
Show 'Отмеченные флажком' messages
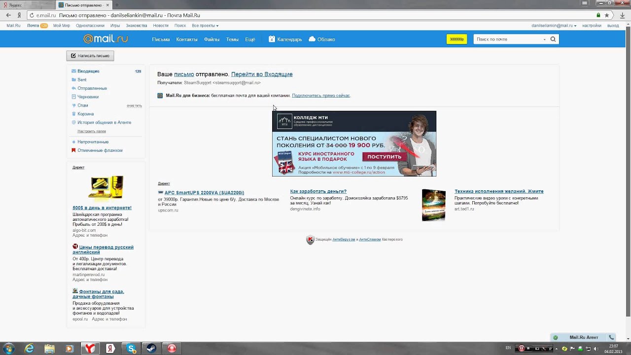100,150
